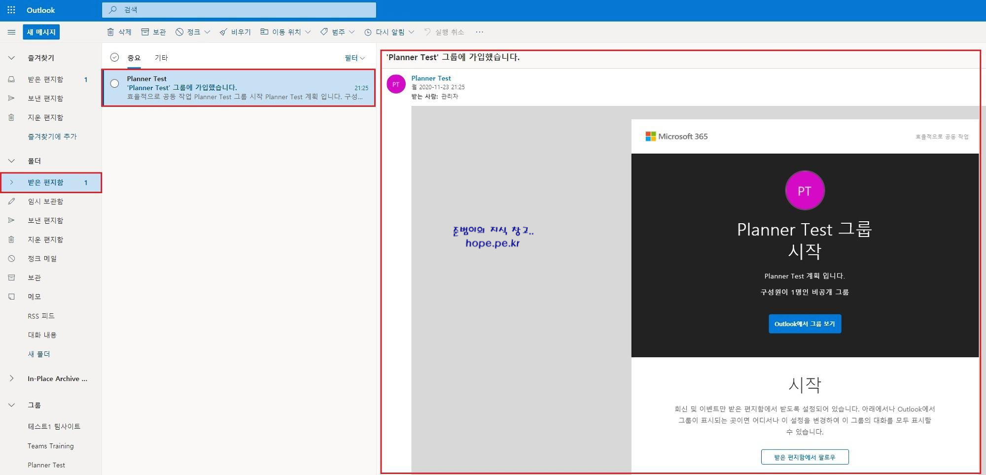Click the 다시 알림 clock icon

[368, 32]
